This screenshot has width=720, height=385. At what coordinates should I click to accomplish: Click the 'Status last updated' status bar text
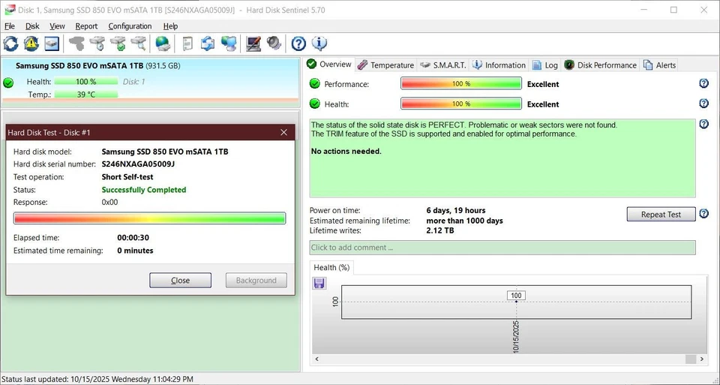click(97, 379)
